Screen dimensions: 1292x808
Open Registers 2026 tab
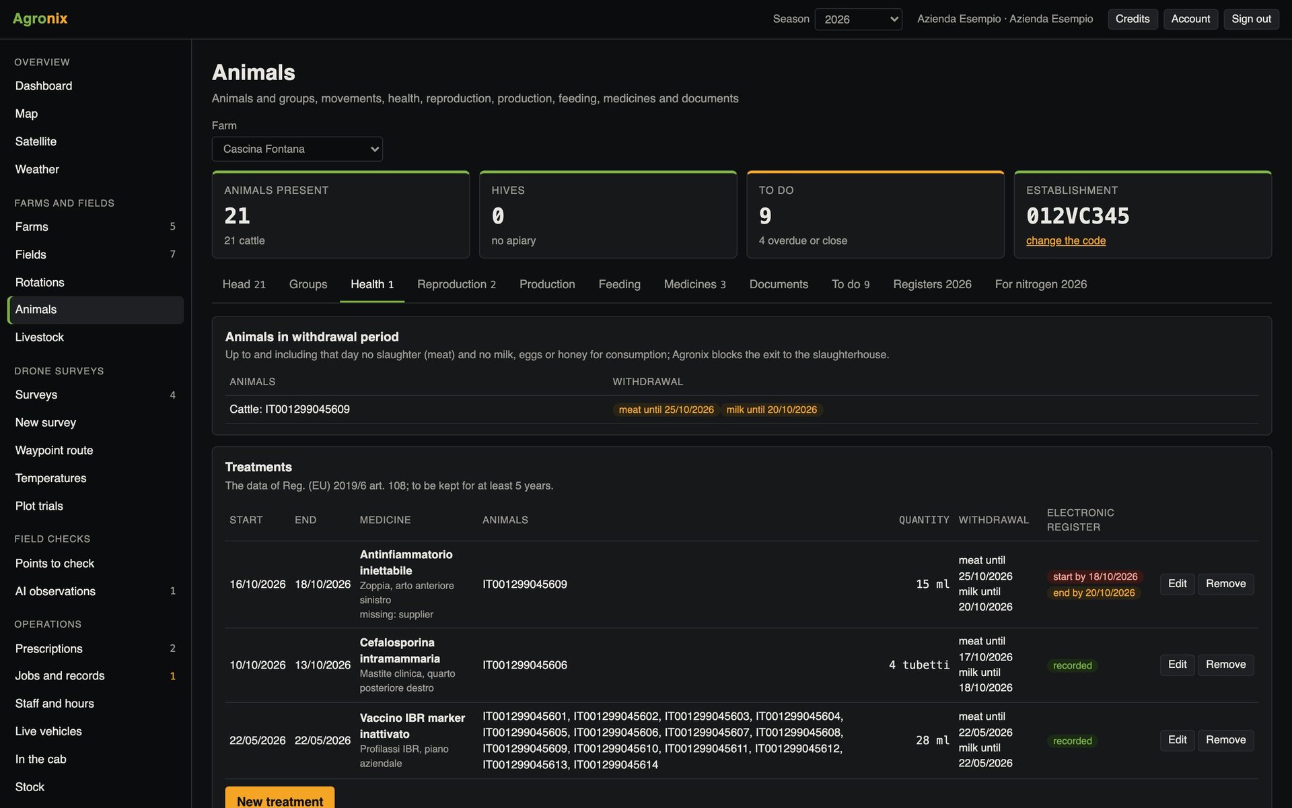[932, 284]
